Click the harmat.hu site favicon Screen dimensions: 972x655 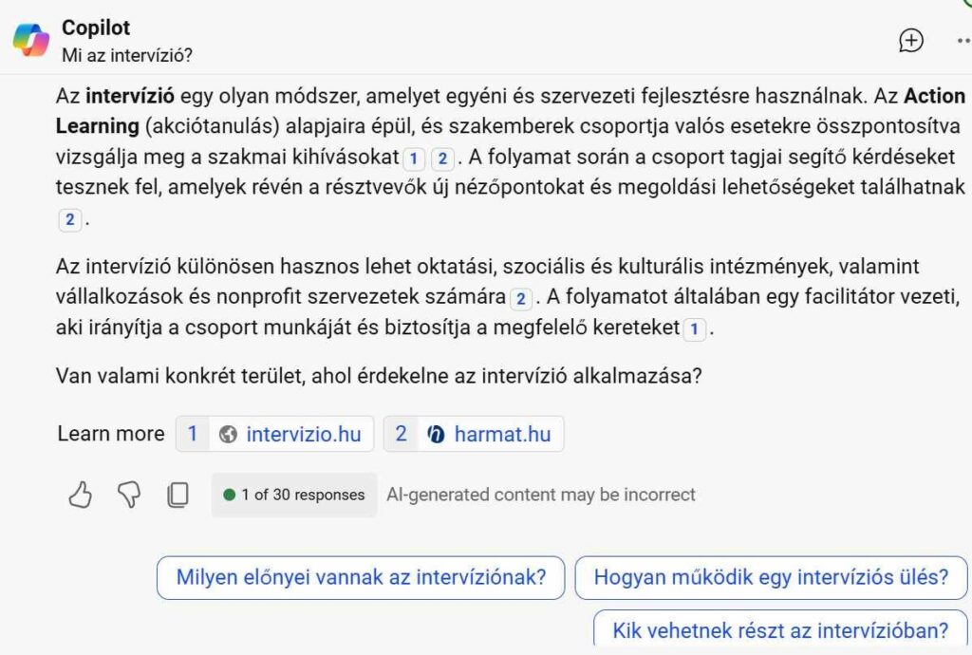point(436,435)
